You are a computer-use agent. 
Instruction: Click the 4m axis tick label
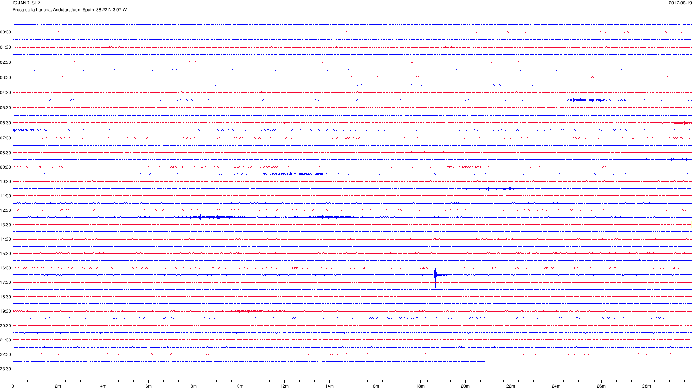click(103, 386)
